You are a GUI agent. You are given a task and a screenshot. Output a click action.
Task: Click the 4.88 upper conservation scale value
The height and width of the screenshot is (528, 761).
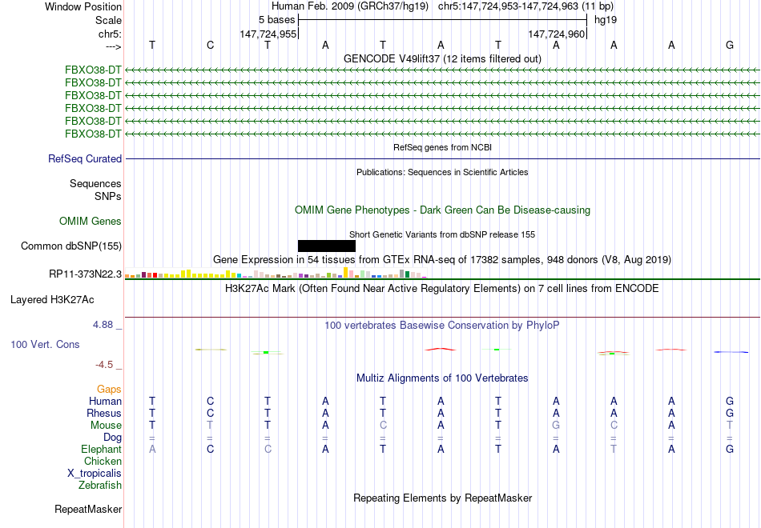103,325
